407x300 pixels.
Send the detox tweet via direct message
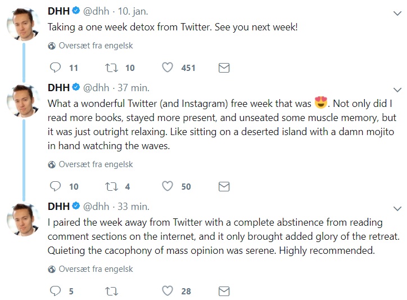tap(223, 68)
